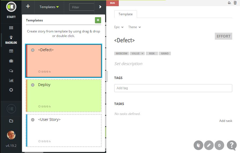
Task: Toggle status circle on Deploy card
Action: tap(33, 85)
